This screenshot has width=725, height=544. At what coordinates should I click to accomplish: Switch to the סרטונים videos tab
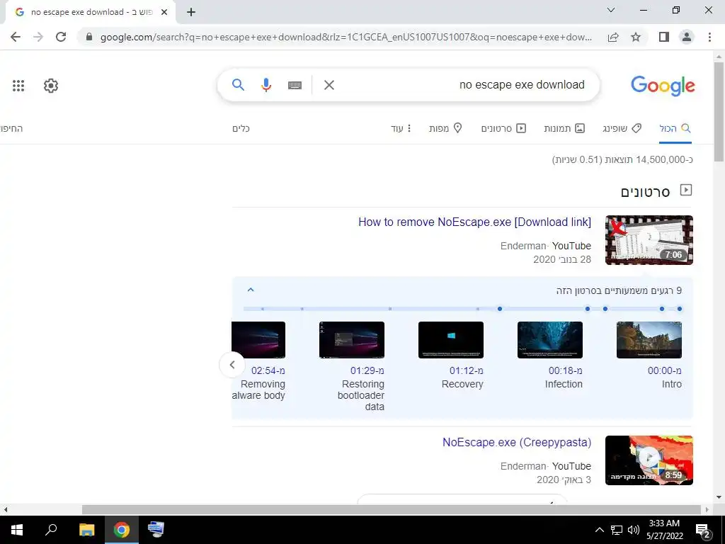coord(503,129)
